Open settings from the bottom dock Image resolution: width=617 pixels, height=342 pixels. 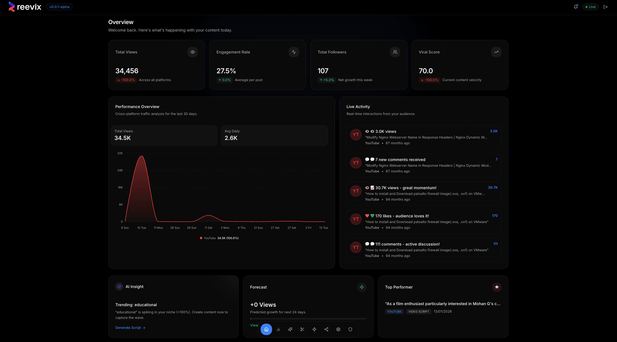click(x=338, y=329)
